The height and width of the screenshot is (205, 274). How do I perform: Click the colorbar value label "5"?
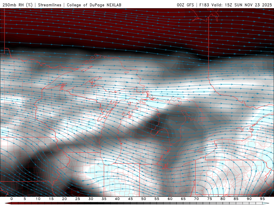25,199
